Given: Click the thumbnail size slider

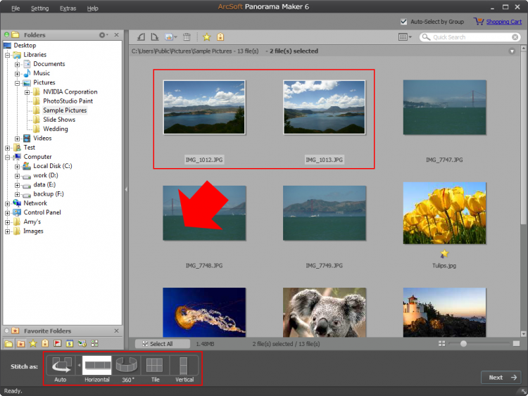Looking at the screenshot, I should (463, 343).
